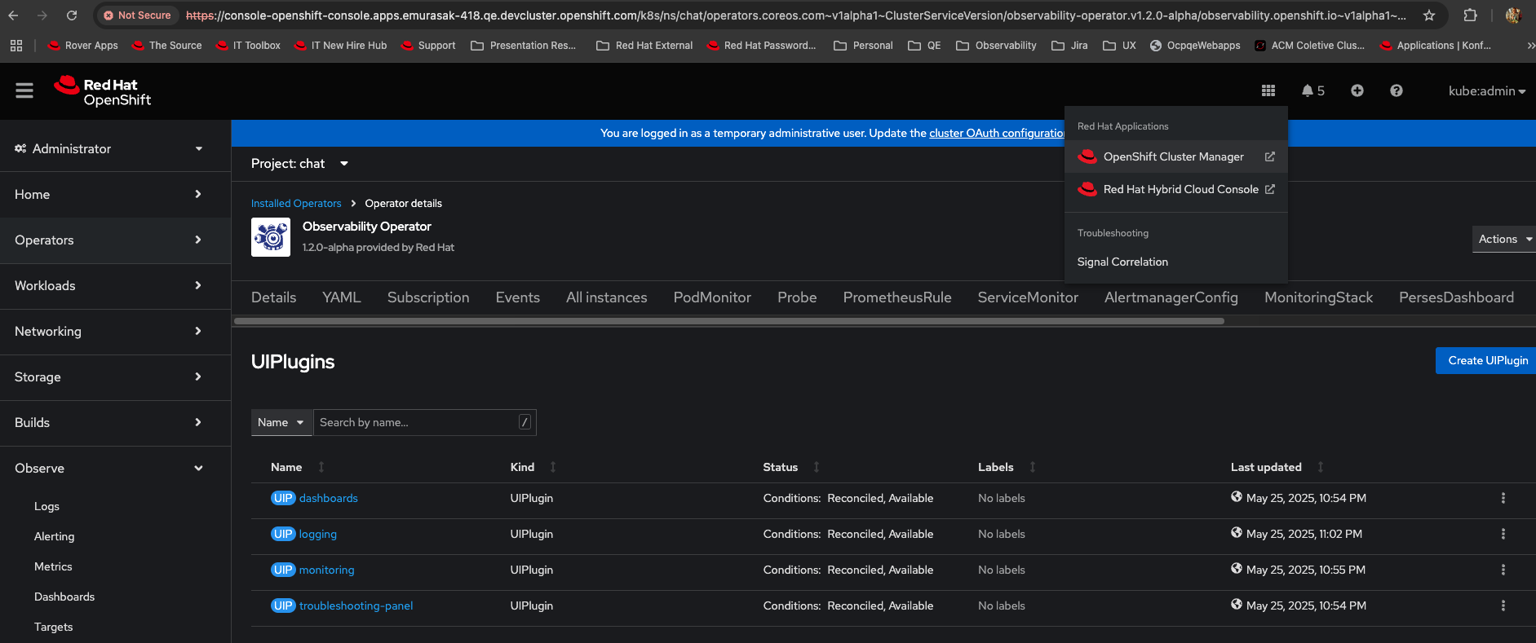The height and width of the screenshot is (643, 1536).
Task: Switch to the Subscription tab
Action: point(428,297)
